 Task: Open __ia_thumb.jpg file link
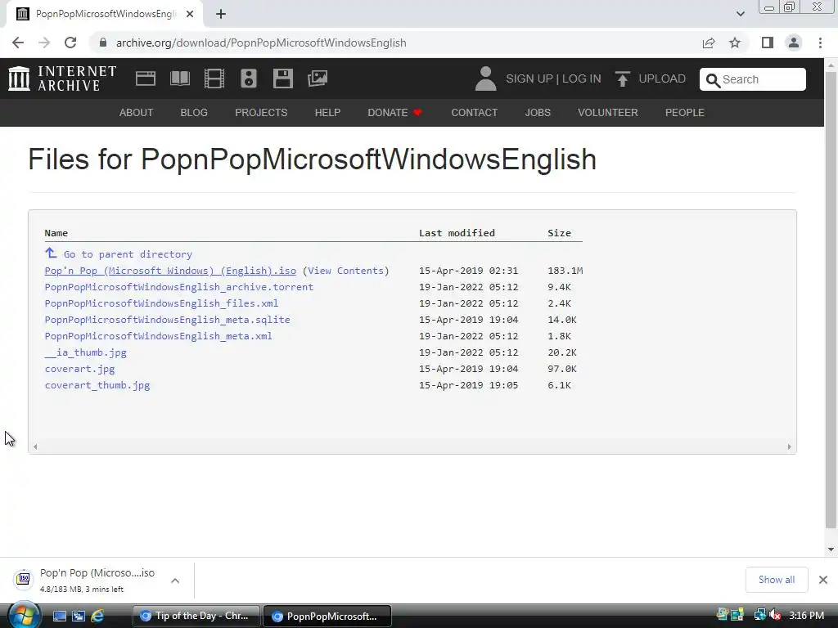click(x=85, y=352)
